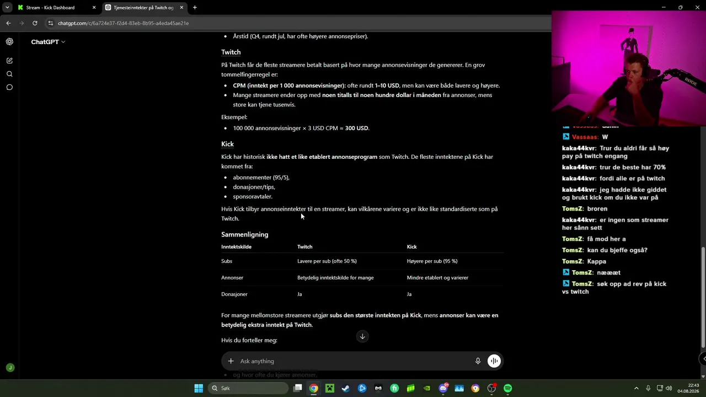Click the page vertical scrollbar thumb
The width and height of the screenshot is (706, 397).
pyautogui.click(x=703, y=297)
